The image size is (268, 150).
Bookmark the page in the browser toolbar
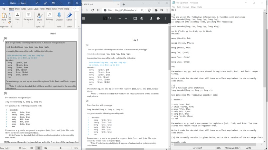click(98, 10)
